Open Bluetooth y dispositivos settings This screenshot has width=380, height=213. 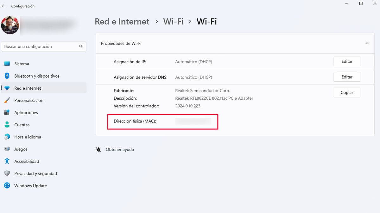point(7,76)
